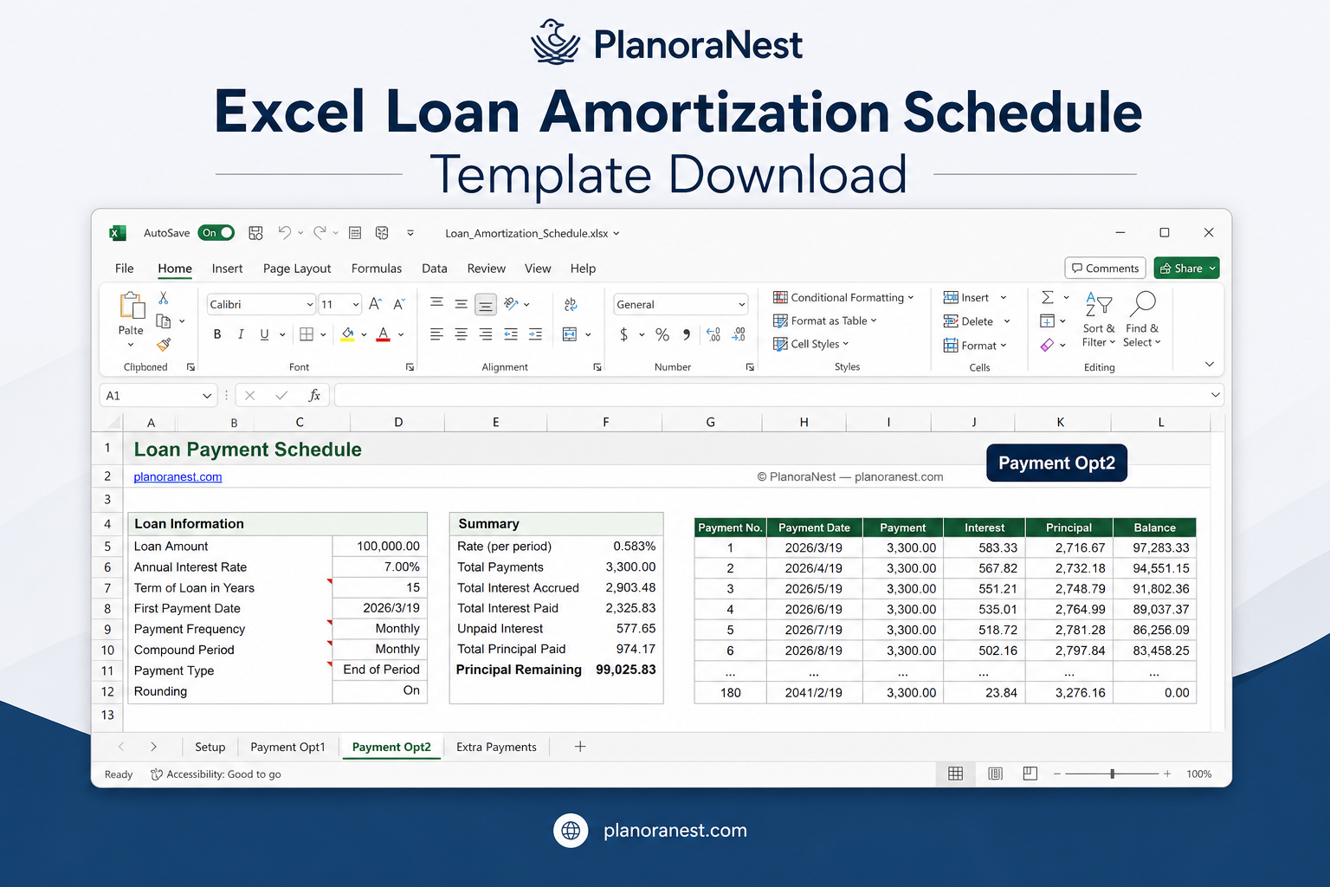Switch to Normal view in status bar

coord(956,774)
